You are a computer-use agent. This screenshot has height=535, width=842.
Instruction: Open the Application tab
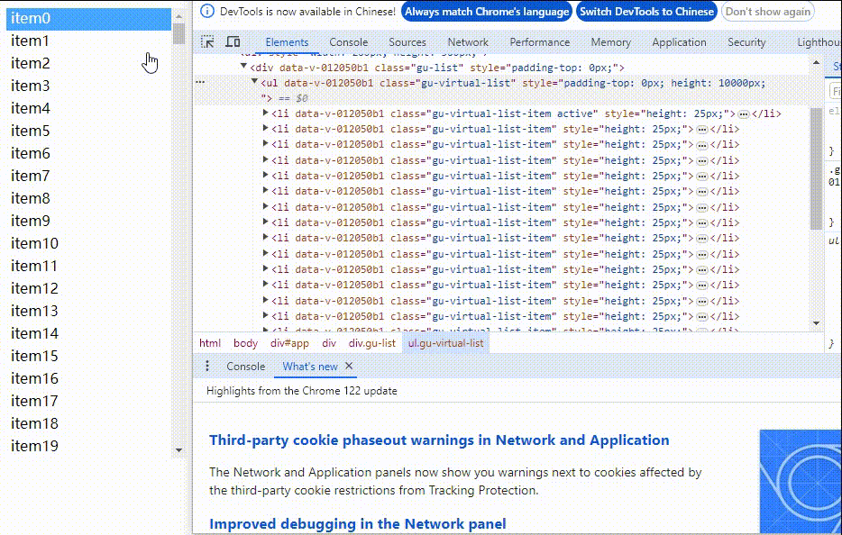(680, 41)
